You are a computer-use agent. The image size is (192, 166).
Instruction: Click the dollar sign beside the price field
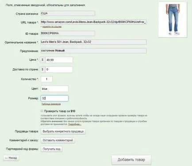pos(42,60)
